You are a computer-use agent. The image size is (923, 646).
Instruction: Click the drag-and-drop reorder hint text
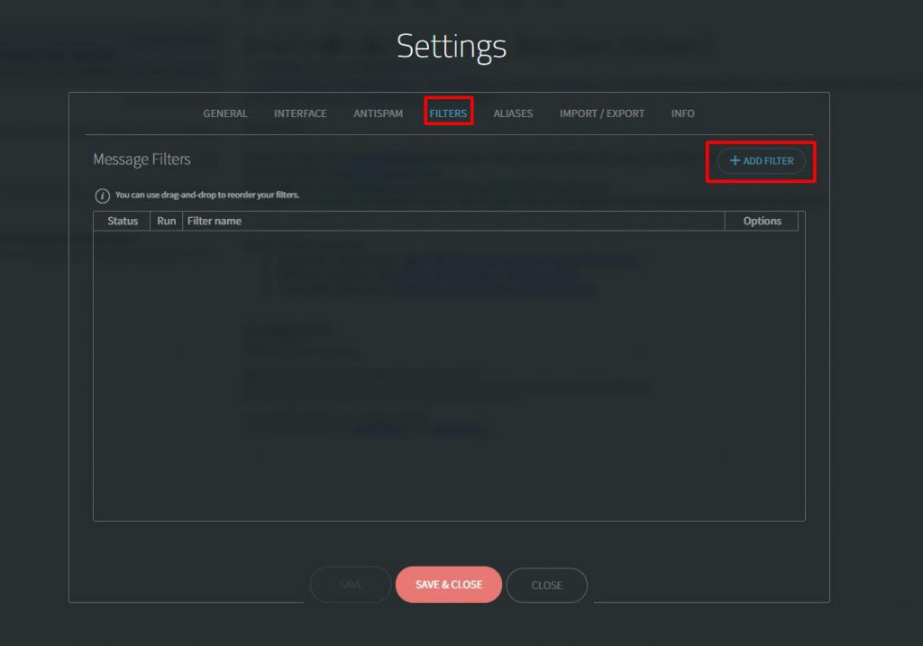click(206, 195)
